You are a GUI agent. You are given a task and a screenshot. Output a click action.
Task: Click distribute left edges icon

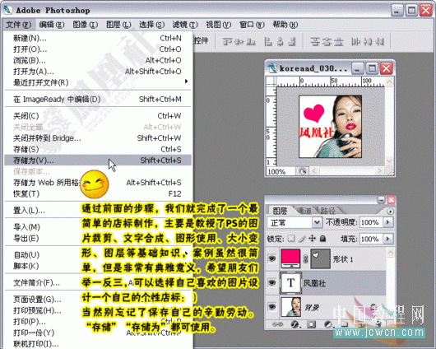click(x=355, y=42)
